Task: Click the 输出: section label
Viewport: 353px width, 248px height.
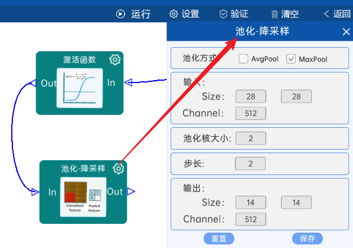Action: tap(194, 189)
